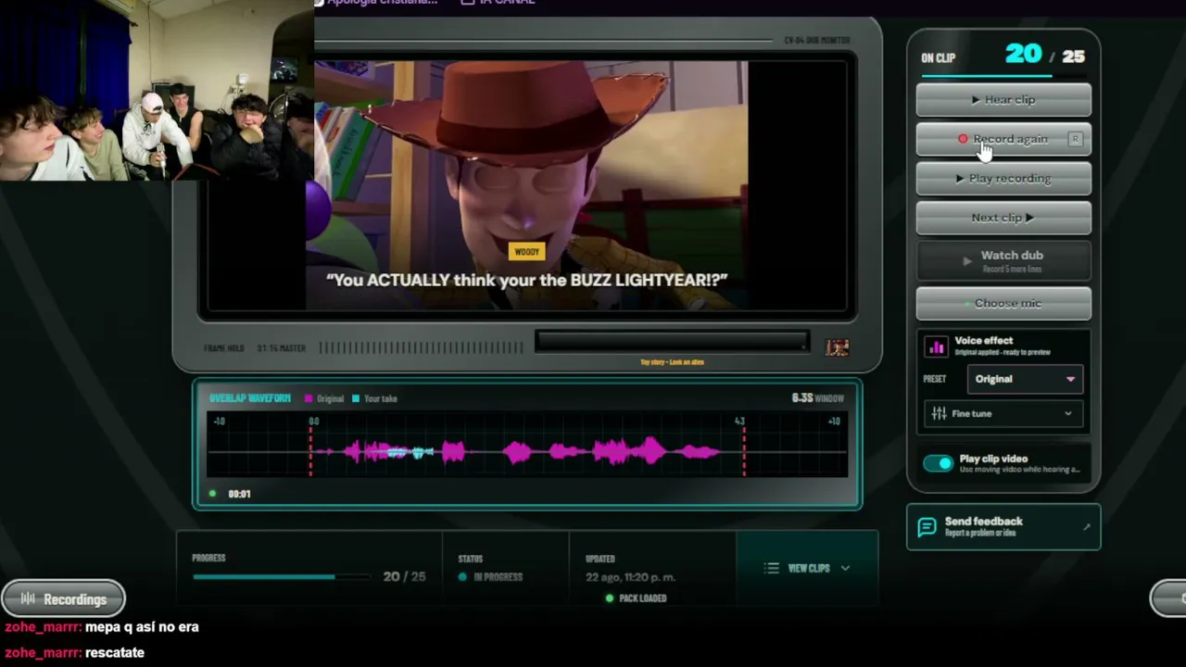Click the Send feedback chat bubble icon

tap(927, 527)
